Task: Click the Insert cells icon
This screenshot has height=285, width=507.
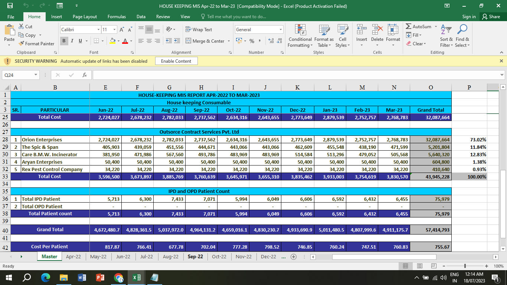Action: click(x=362, y=30)
